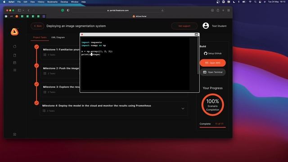
Task: Click the print(x.shape) line in the terminal
Action: coord(91,54)
